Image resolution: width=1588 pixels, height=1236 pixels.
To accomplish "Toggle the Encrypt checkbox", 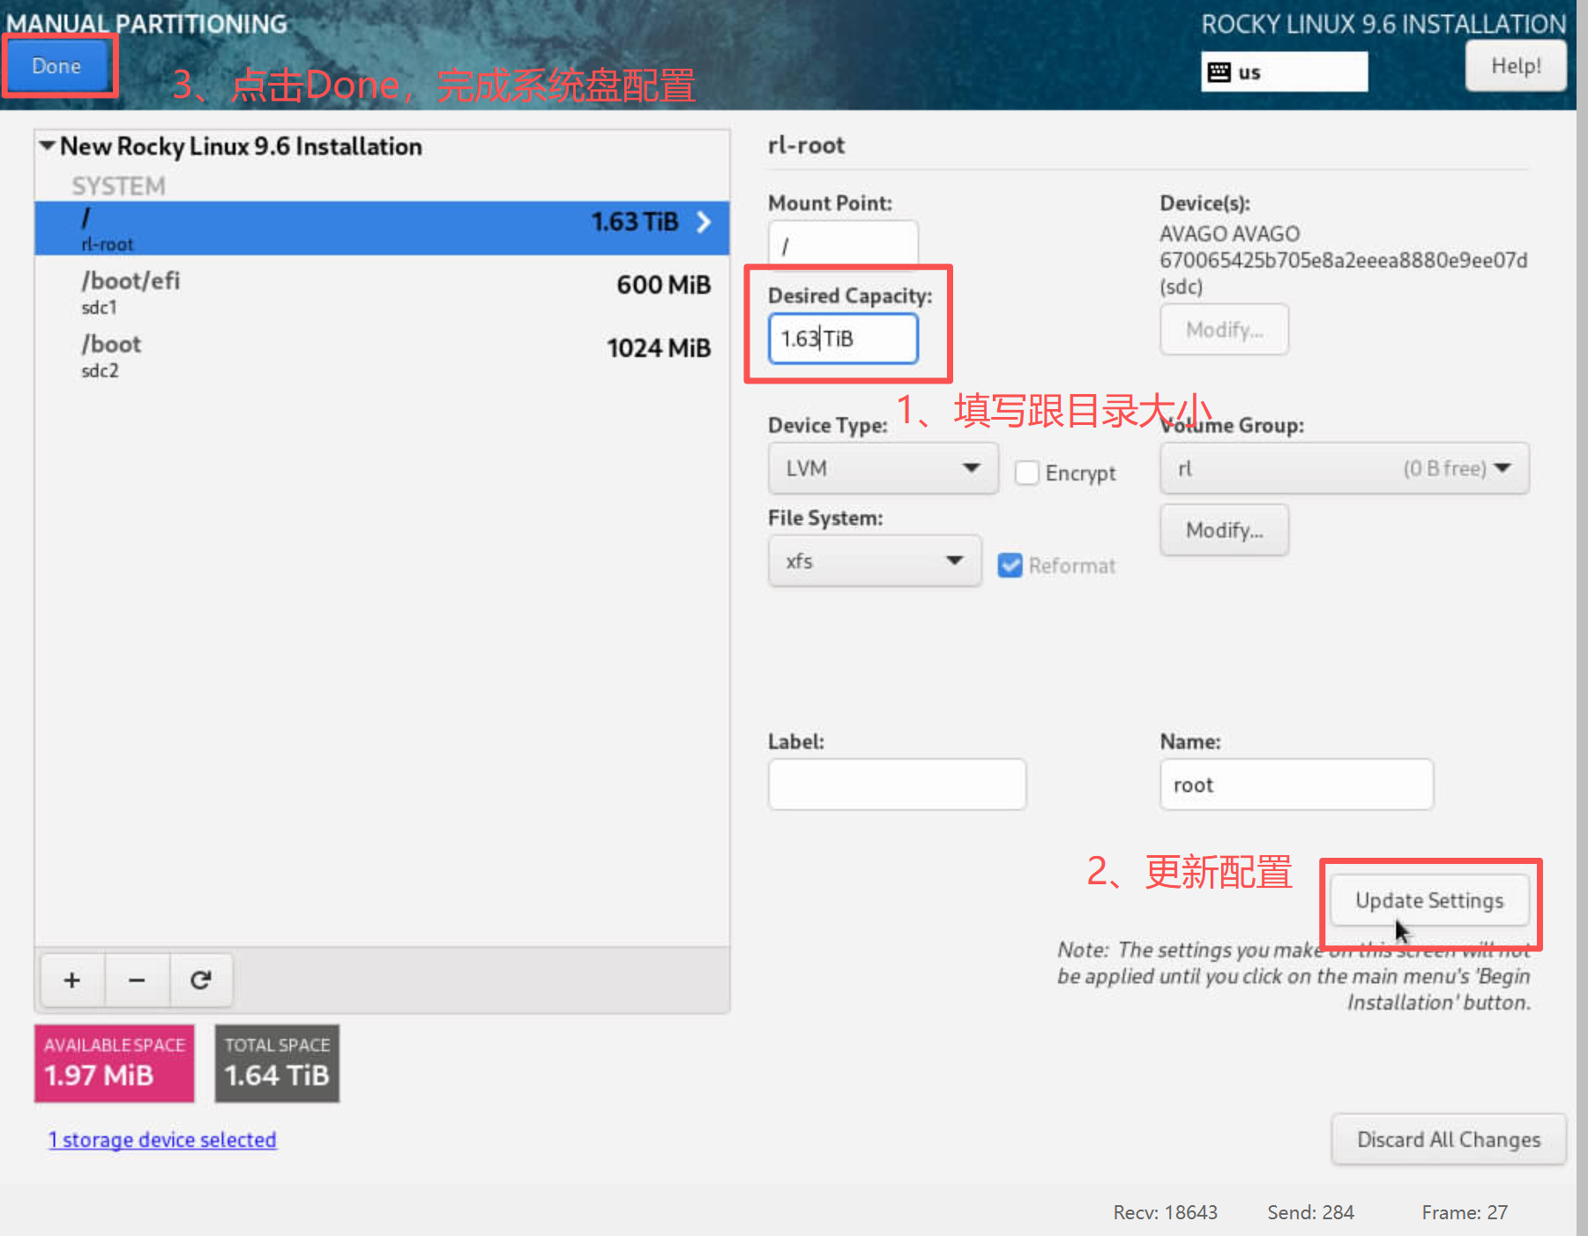I will pos(1026,473).
